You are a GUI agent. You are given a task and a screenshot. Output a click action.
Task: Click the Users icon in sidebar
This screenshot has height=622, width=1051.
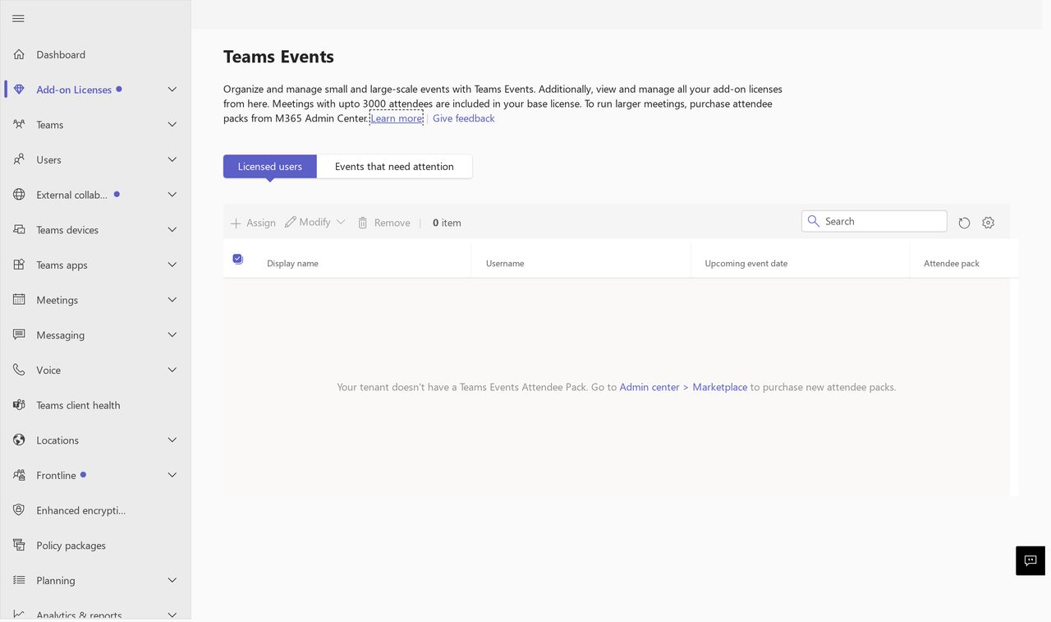pos(19,159)
